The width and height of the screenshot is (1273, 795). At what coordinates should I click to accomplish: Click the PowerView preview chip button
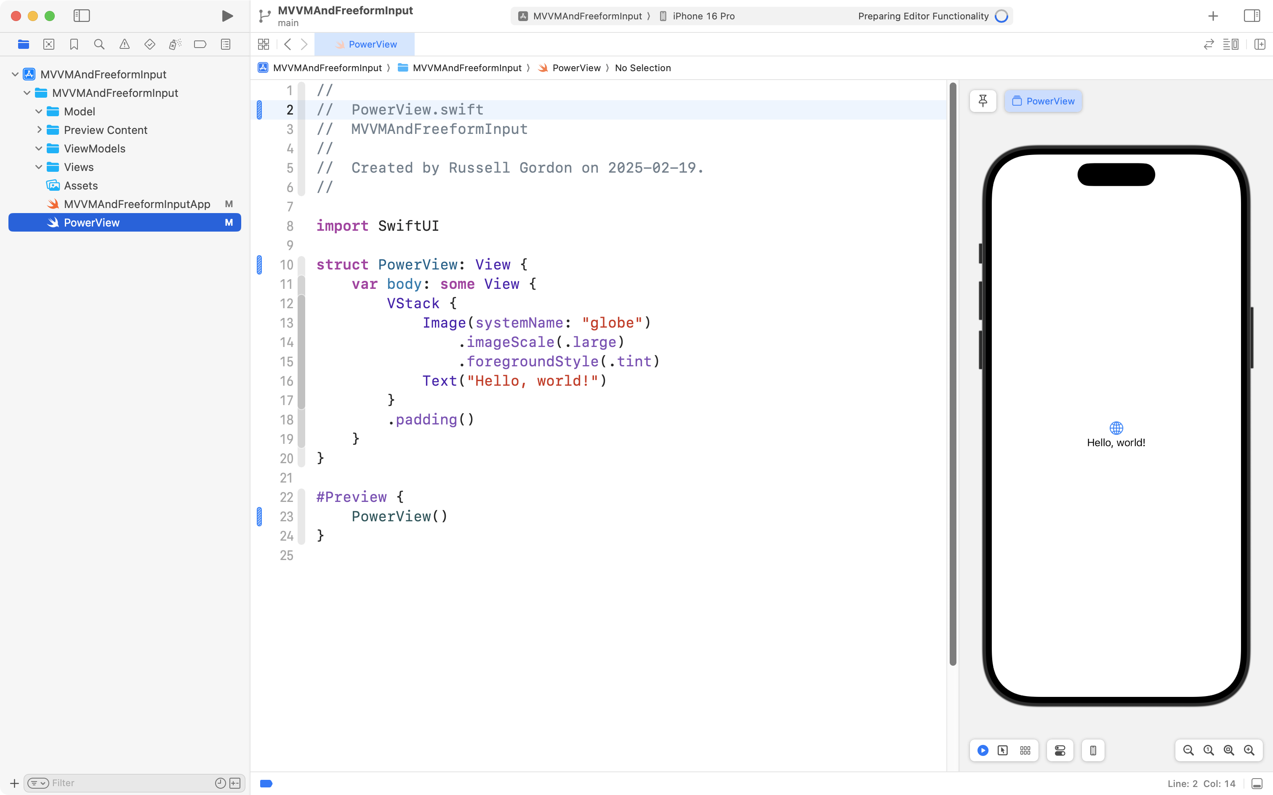click(1043, 101)
